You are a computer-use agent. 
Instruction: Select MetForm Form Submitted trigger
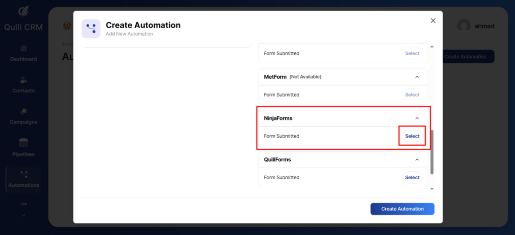412,94
